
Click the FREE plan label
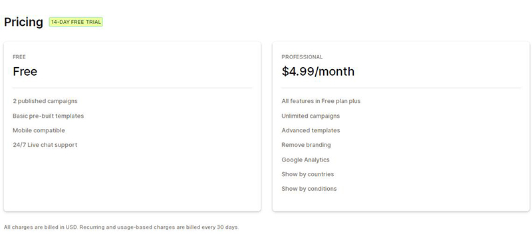click(x=19, y=57)
